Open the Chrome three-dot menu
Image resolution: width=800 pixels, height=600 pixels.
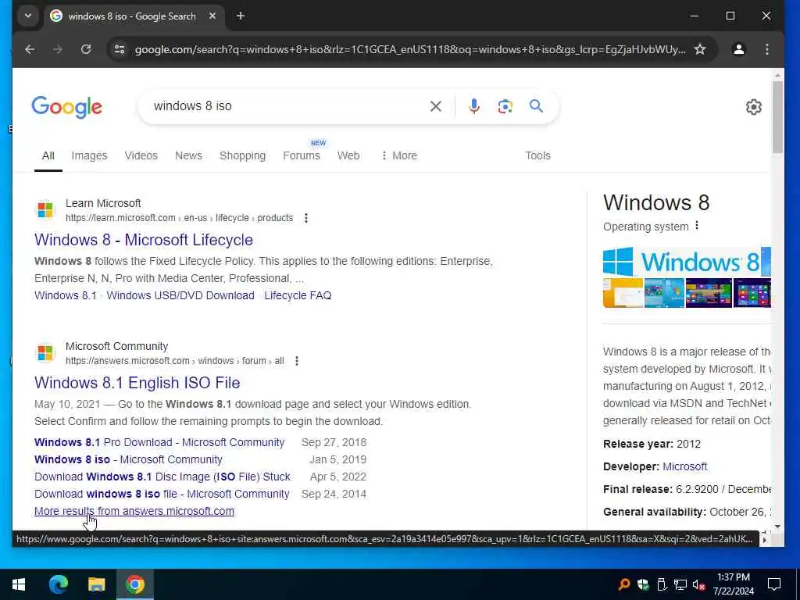767,49
